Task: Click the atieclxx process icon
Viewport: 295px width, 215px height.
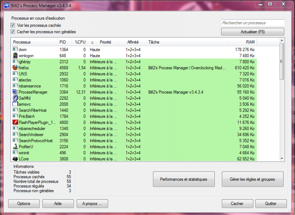Action: point(15,80)
